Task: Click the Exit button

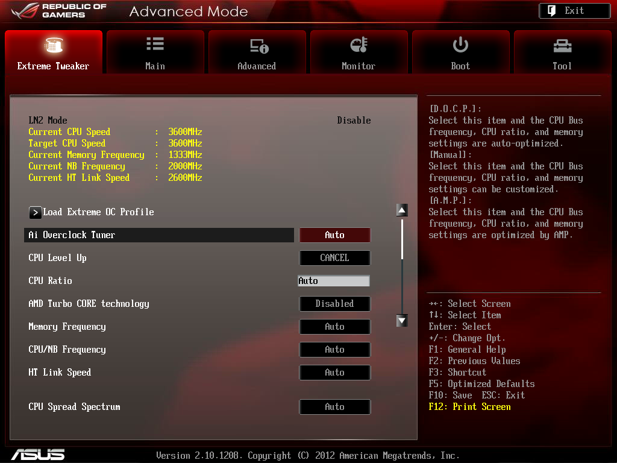Action: click(x=574, y=11)
